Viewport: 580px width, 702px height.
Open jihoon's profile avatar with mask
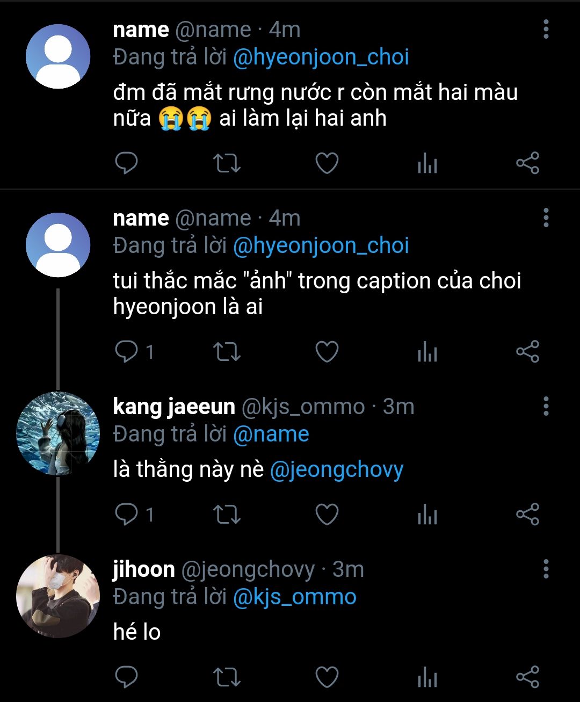pos(58,596)
